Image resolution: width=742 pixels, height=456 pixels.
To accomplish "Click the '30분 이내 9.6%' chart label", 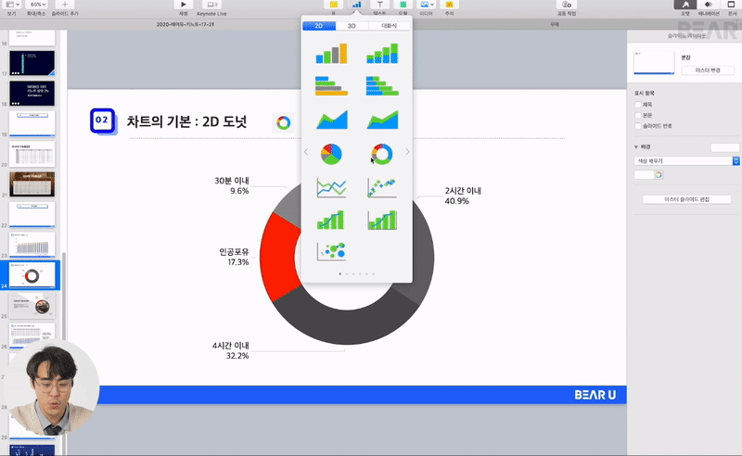I will pyautogui.click(x=232, y=186).
